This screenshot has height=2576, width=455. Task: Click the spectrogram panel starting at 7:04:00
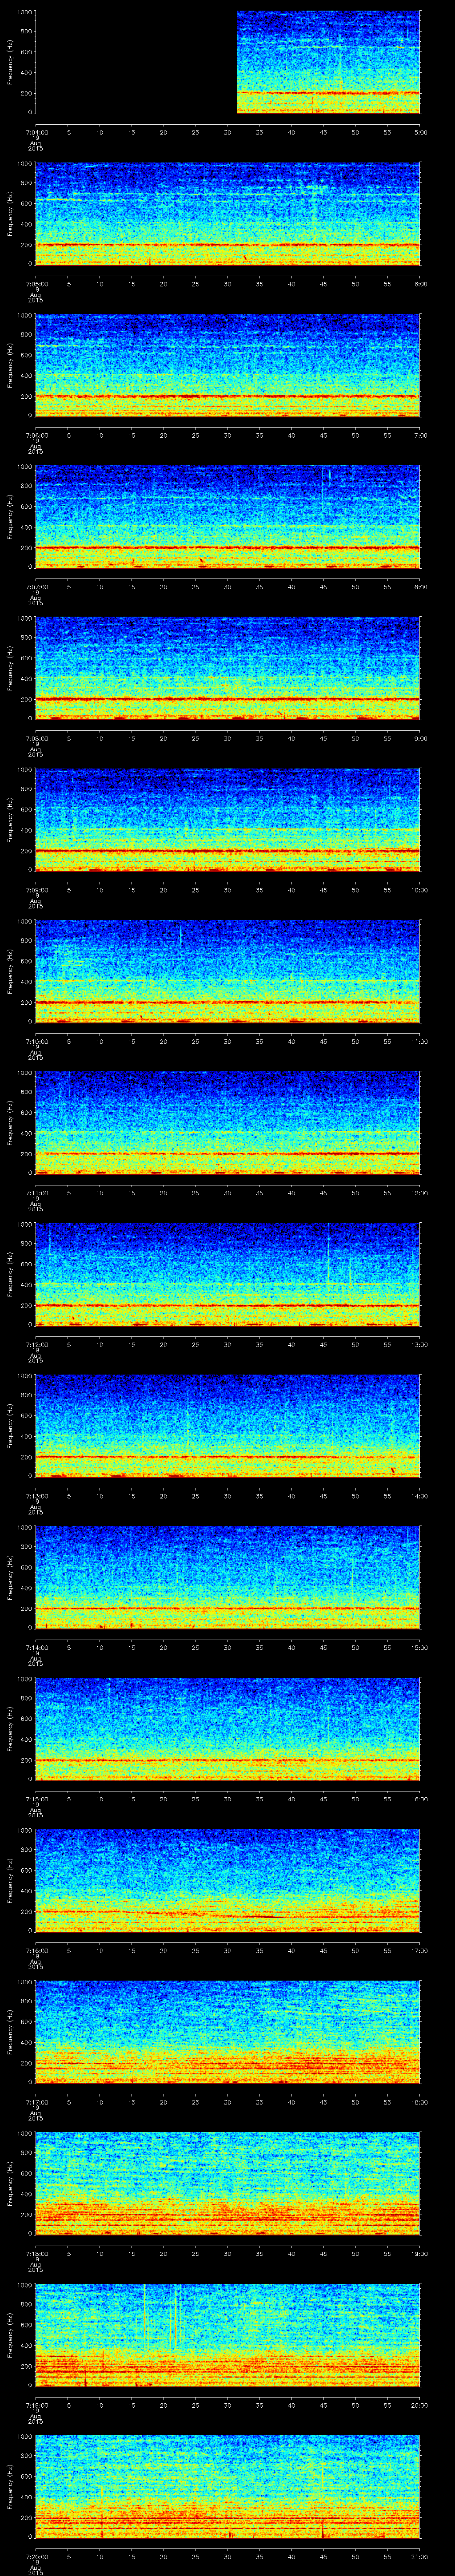coord(228,62)
